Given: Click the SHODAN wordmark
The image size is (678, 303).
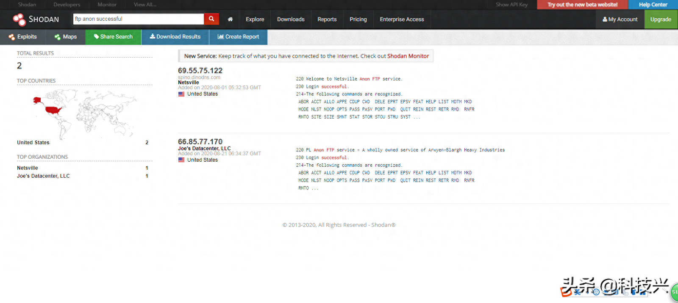Looking at the screenshot, I should pos(44,19).
